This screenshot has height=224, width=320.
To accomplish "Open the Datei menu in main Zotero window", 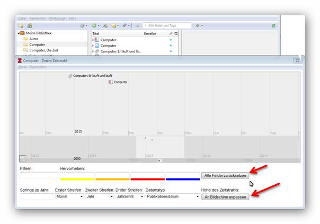I will [x=22, y=19].
